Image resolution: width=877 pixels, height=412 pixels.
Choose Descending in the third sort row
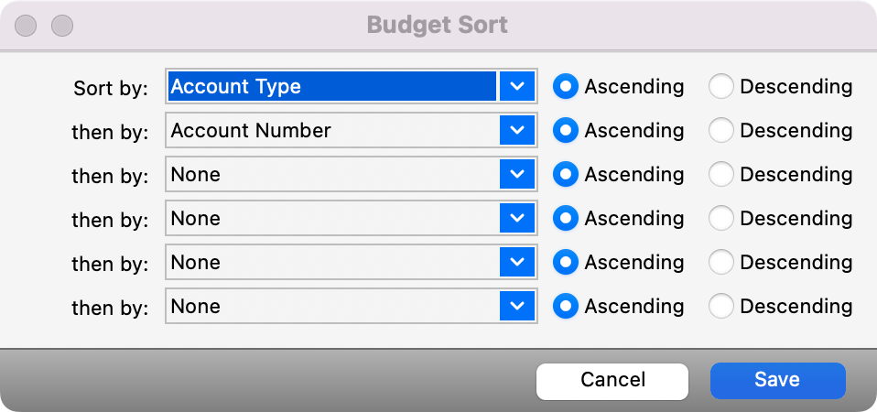(721, 174)
